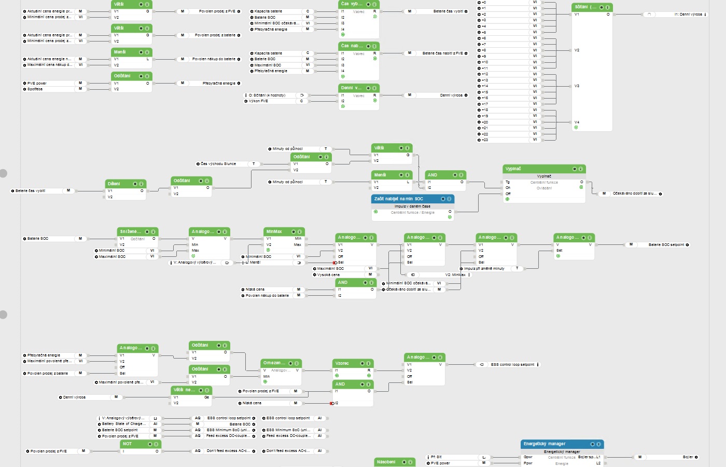Click the gear icon on NOT block

click(x=150, y=444)
